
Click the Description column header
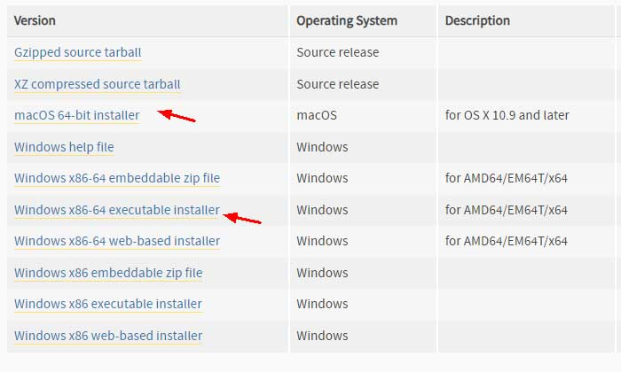tap(477, 20)
